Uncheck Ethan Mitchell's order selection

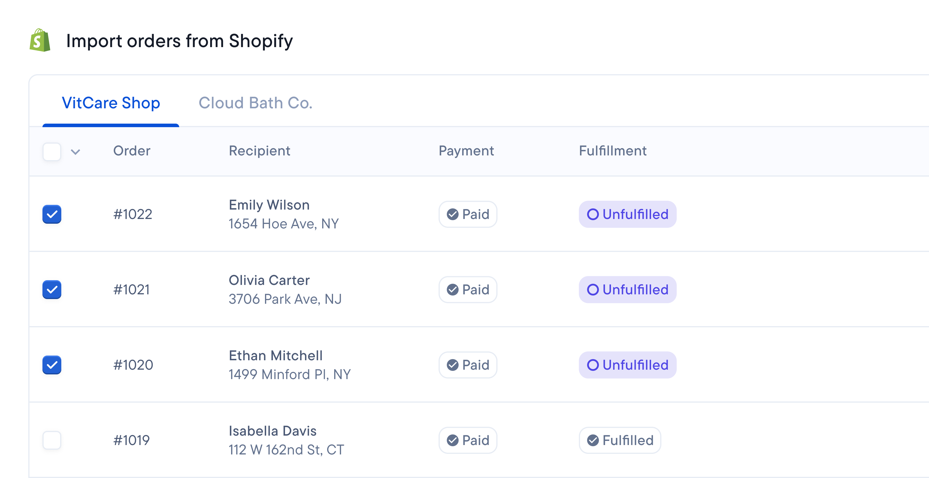[x=52, y=365]
